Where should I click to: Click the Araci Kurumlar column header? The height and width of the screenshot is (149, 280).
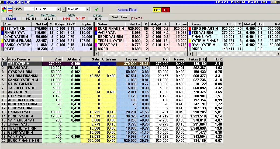click(25, 59)
